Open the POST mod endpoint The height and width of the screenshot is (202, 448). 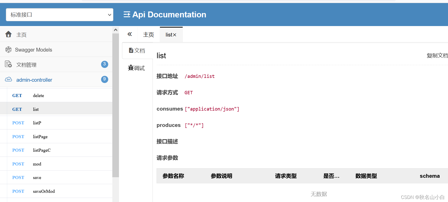[56, 164]
